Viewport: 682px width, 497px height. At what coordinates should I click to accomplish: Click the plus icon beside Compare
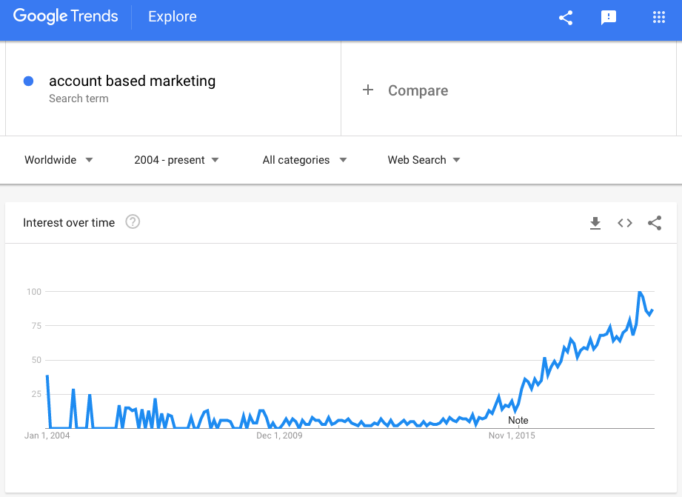(368, 90)
